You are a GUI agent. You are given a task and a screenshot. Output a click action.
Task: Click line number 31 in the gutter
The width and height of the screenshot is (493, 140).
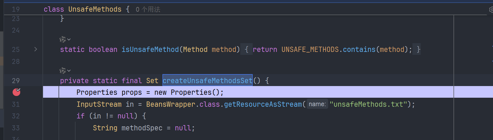point(16,104)
